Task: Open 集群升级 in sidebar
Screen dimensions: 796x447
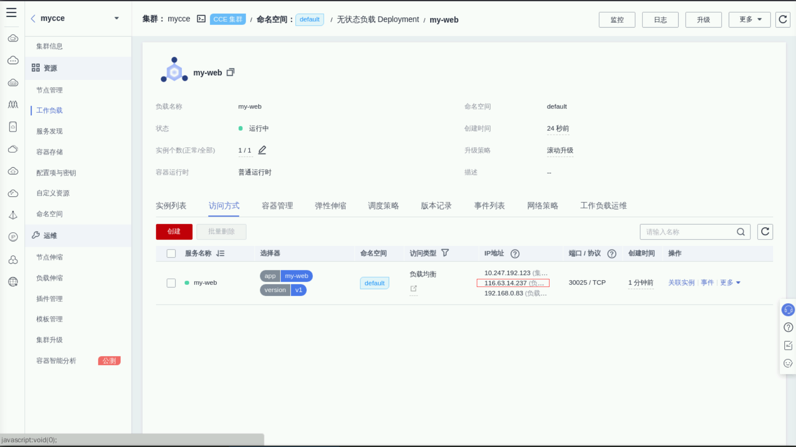Action: pyautogui.click(x=50, y=340)
